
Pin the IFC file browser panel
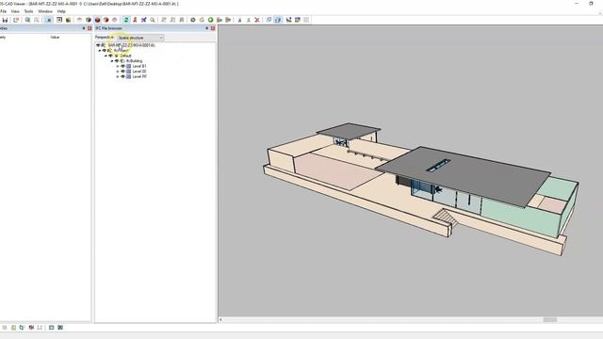[x=206, y=28]
